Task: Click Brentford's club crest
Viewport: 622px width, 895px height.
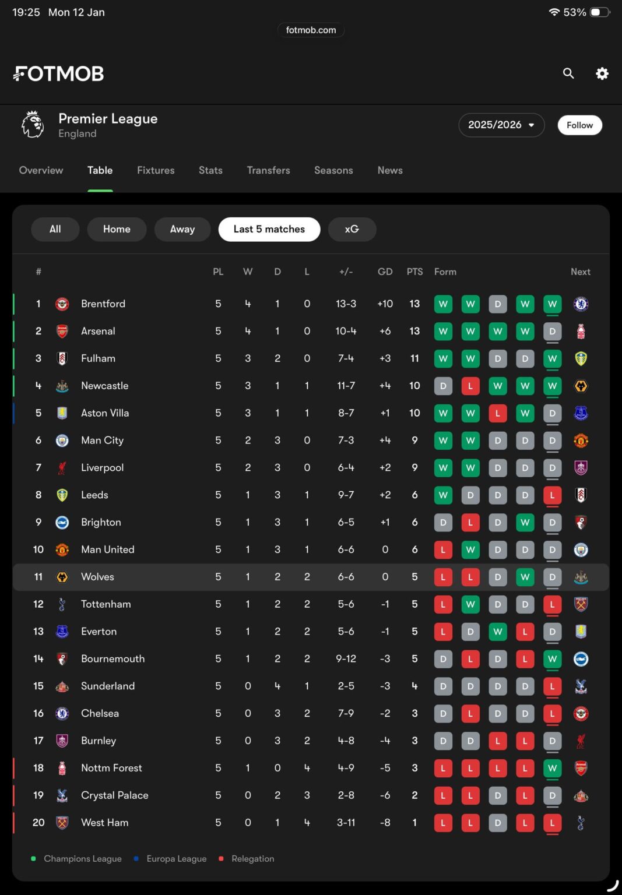Action: pyautogui.click(x=62, y=304)
